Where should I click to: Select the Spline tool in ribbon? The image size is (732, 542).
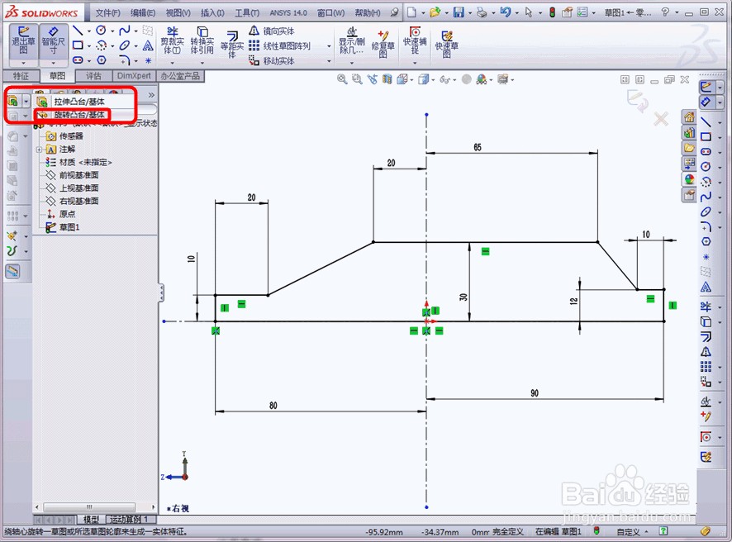(x=124, y=31)
